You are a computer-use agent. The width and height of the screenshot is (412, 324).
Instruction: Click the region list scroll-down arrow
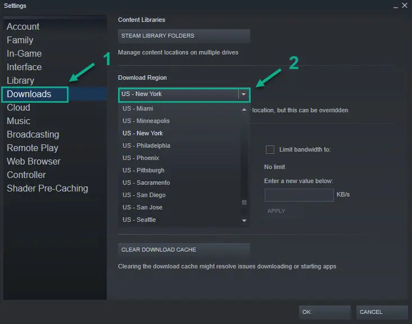coord(244,221)
